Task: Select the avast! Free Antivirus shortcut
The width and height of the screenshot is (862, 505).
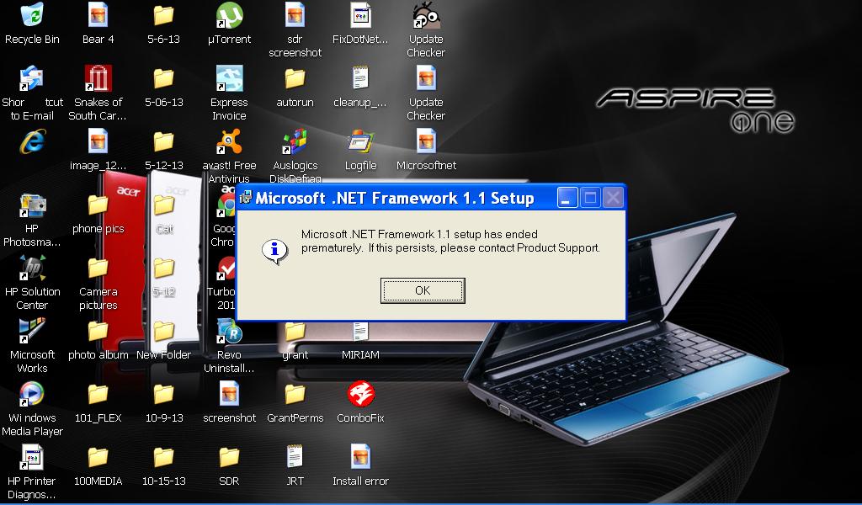Action: click(x=229, y=141)
